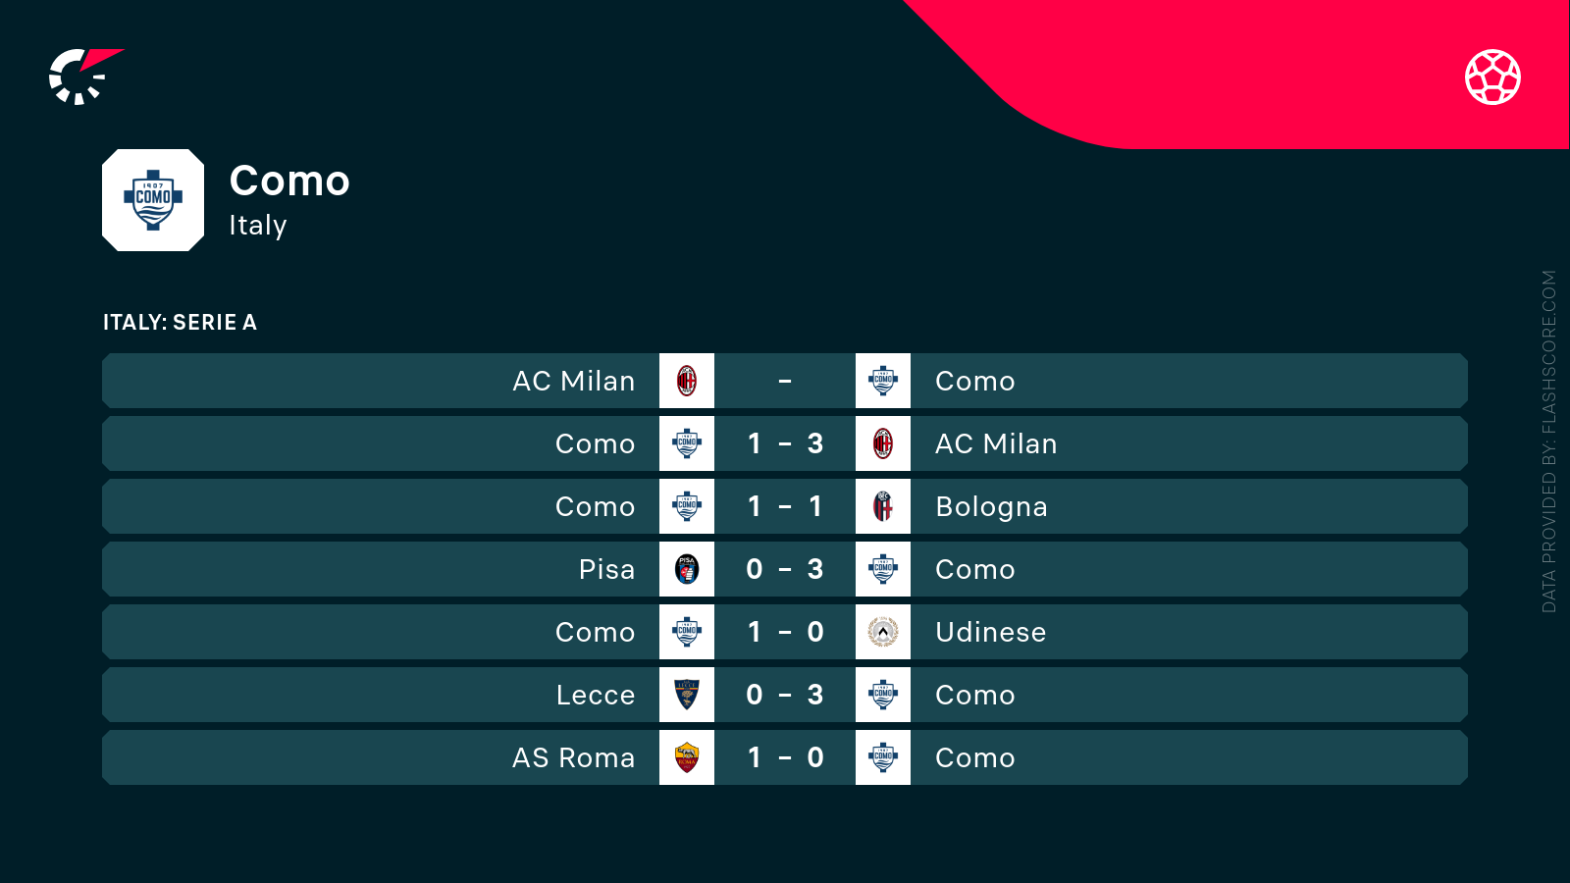Screen dimensions: 1570x883
Task: Click the AS Roma club crest
Action: tap(687, 757)
